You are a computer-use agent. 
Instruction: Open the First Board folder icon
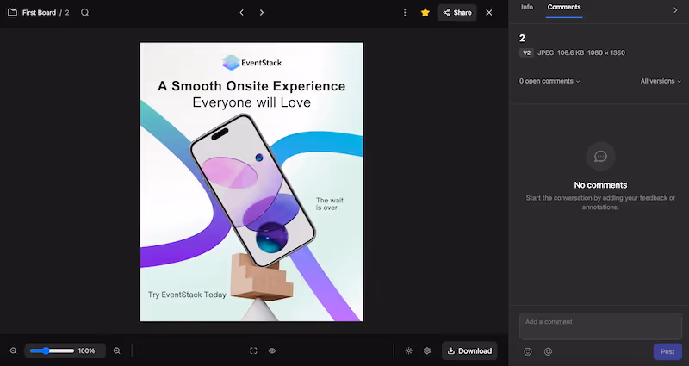tap(12, 13)
